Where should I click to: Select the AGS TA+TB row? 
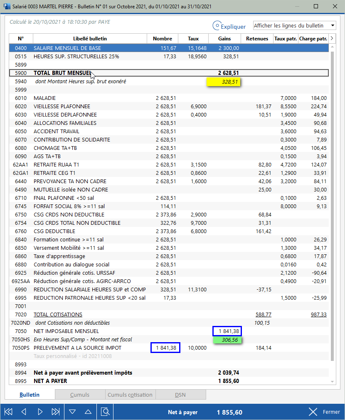[x=169, y=156]
